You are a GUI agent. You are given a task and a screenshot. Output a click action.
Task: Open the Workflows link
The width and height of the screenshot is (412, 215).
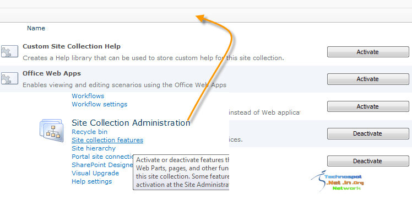[x=88, y=96]
